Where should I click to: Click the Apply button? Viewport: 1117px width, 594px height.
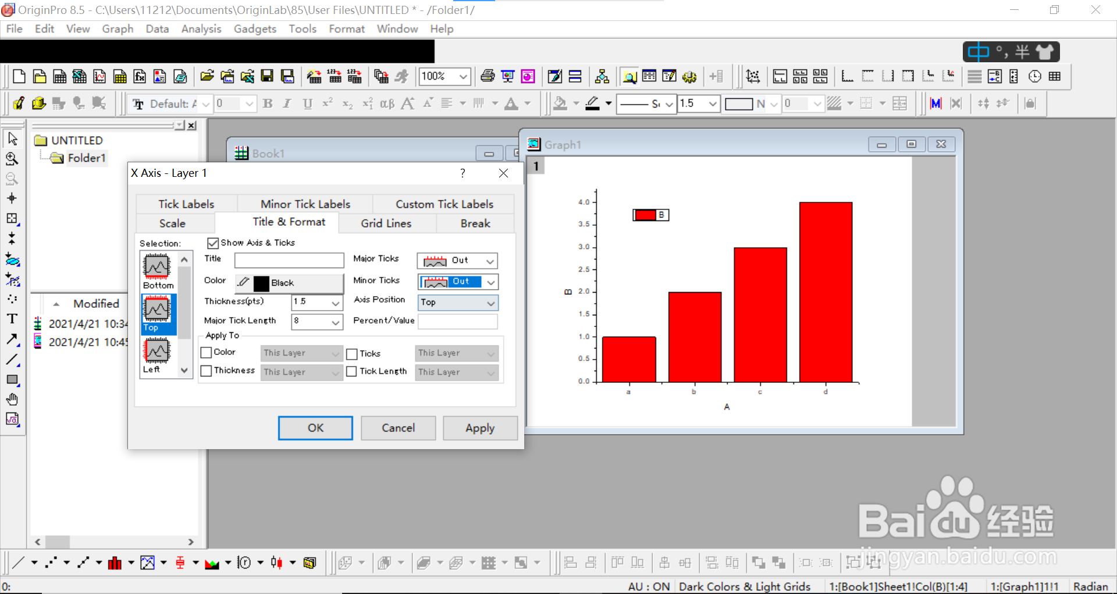[x=480, y=428]
